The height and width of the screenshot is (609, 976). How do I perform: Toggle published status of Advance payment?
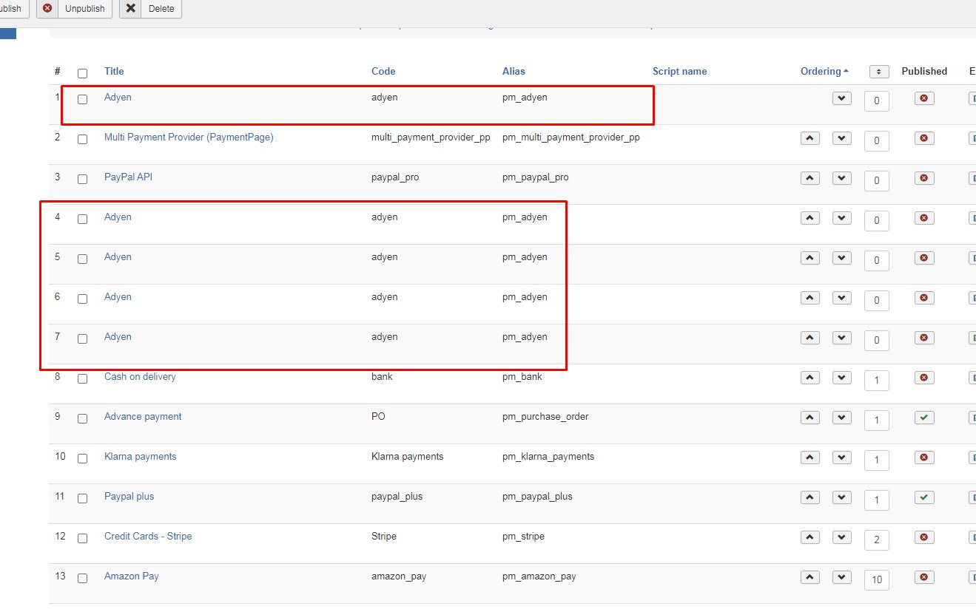[923, 418]
